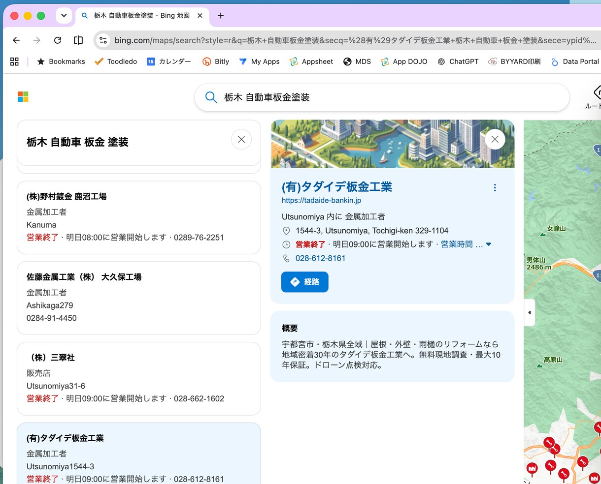Open the Data Portal bookmark
The height and width of the screenshot is (484, 601).
pos(575,61)
